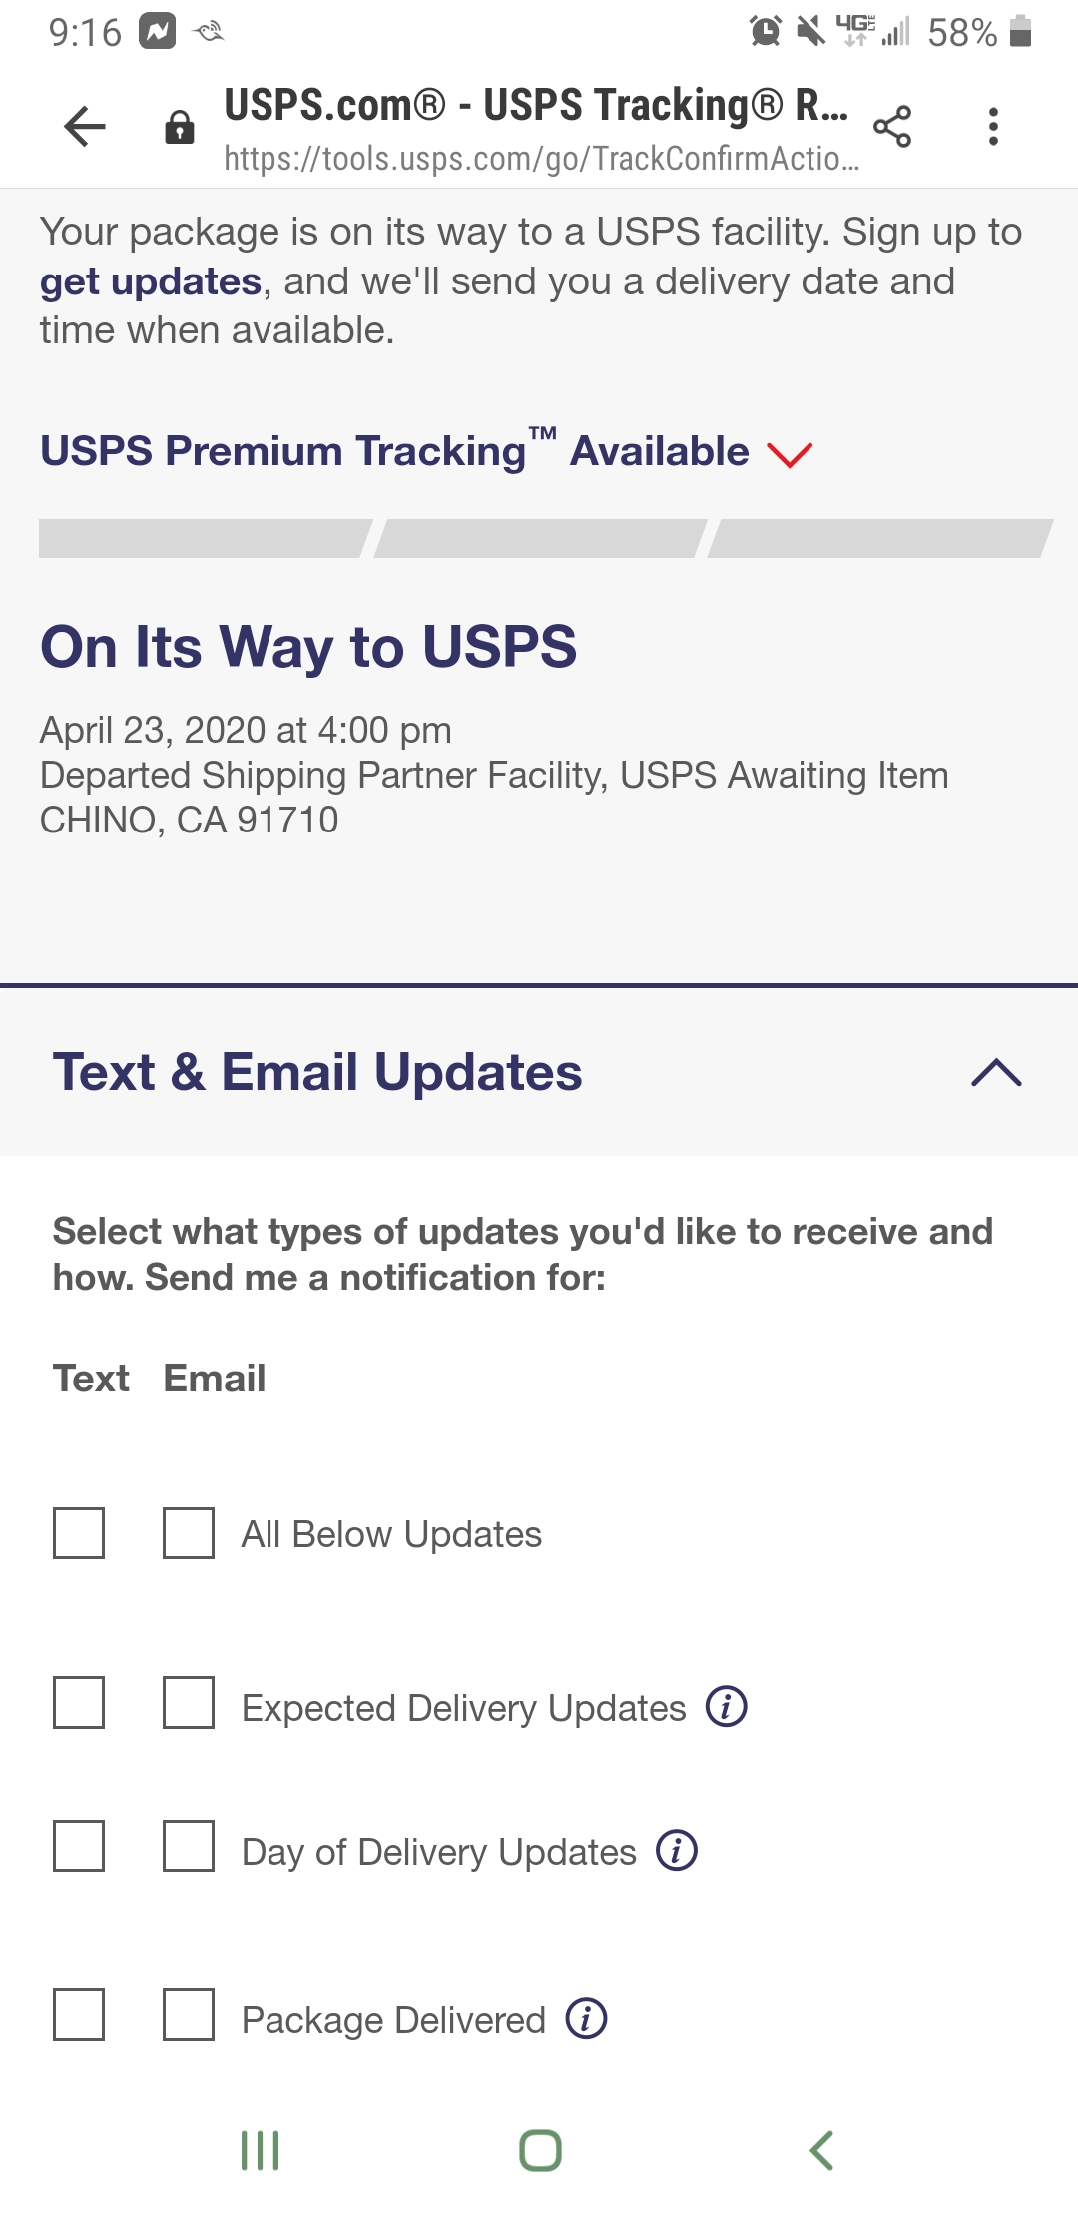Tap the Android home button
This screenshot has width=1078, height=2216.
(x=540, y=2150)
